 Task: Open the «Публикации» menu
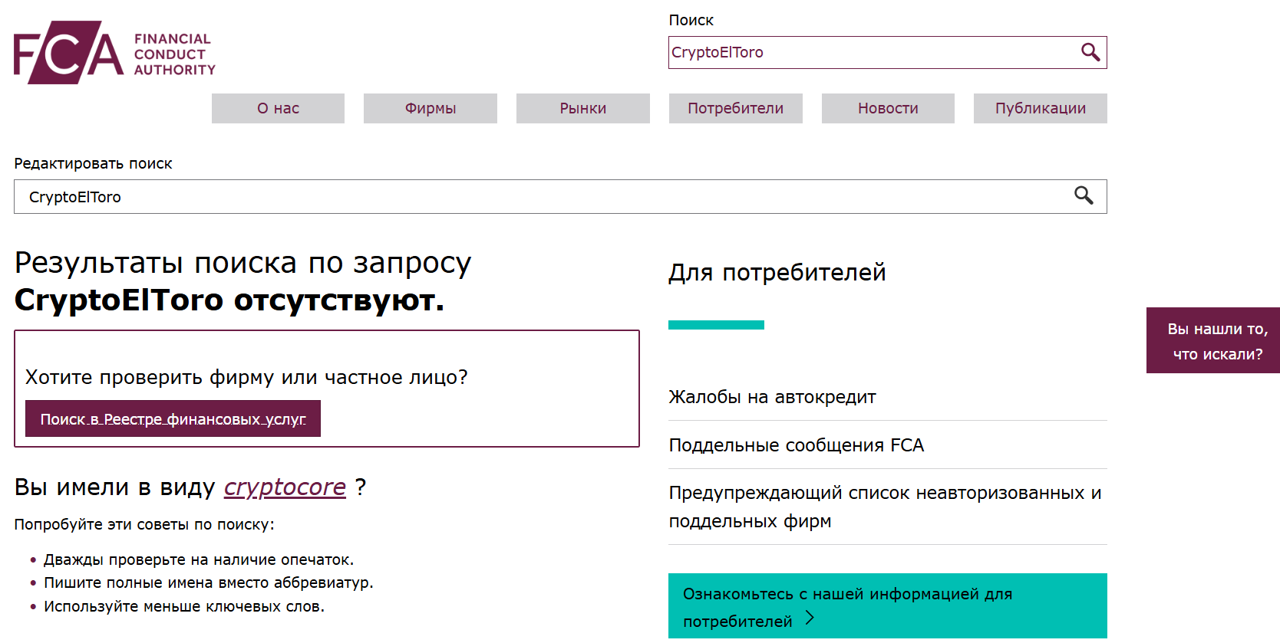pos(1040,108)
